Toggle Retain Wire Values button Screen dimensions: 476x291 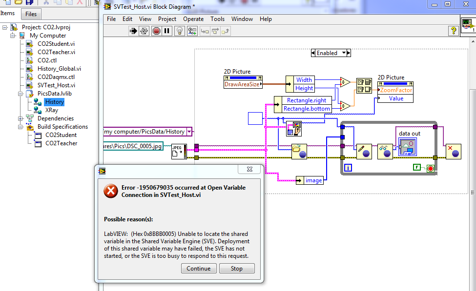[x=192, y=31]
